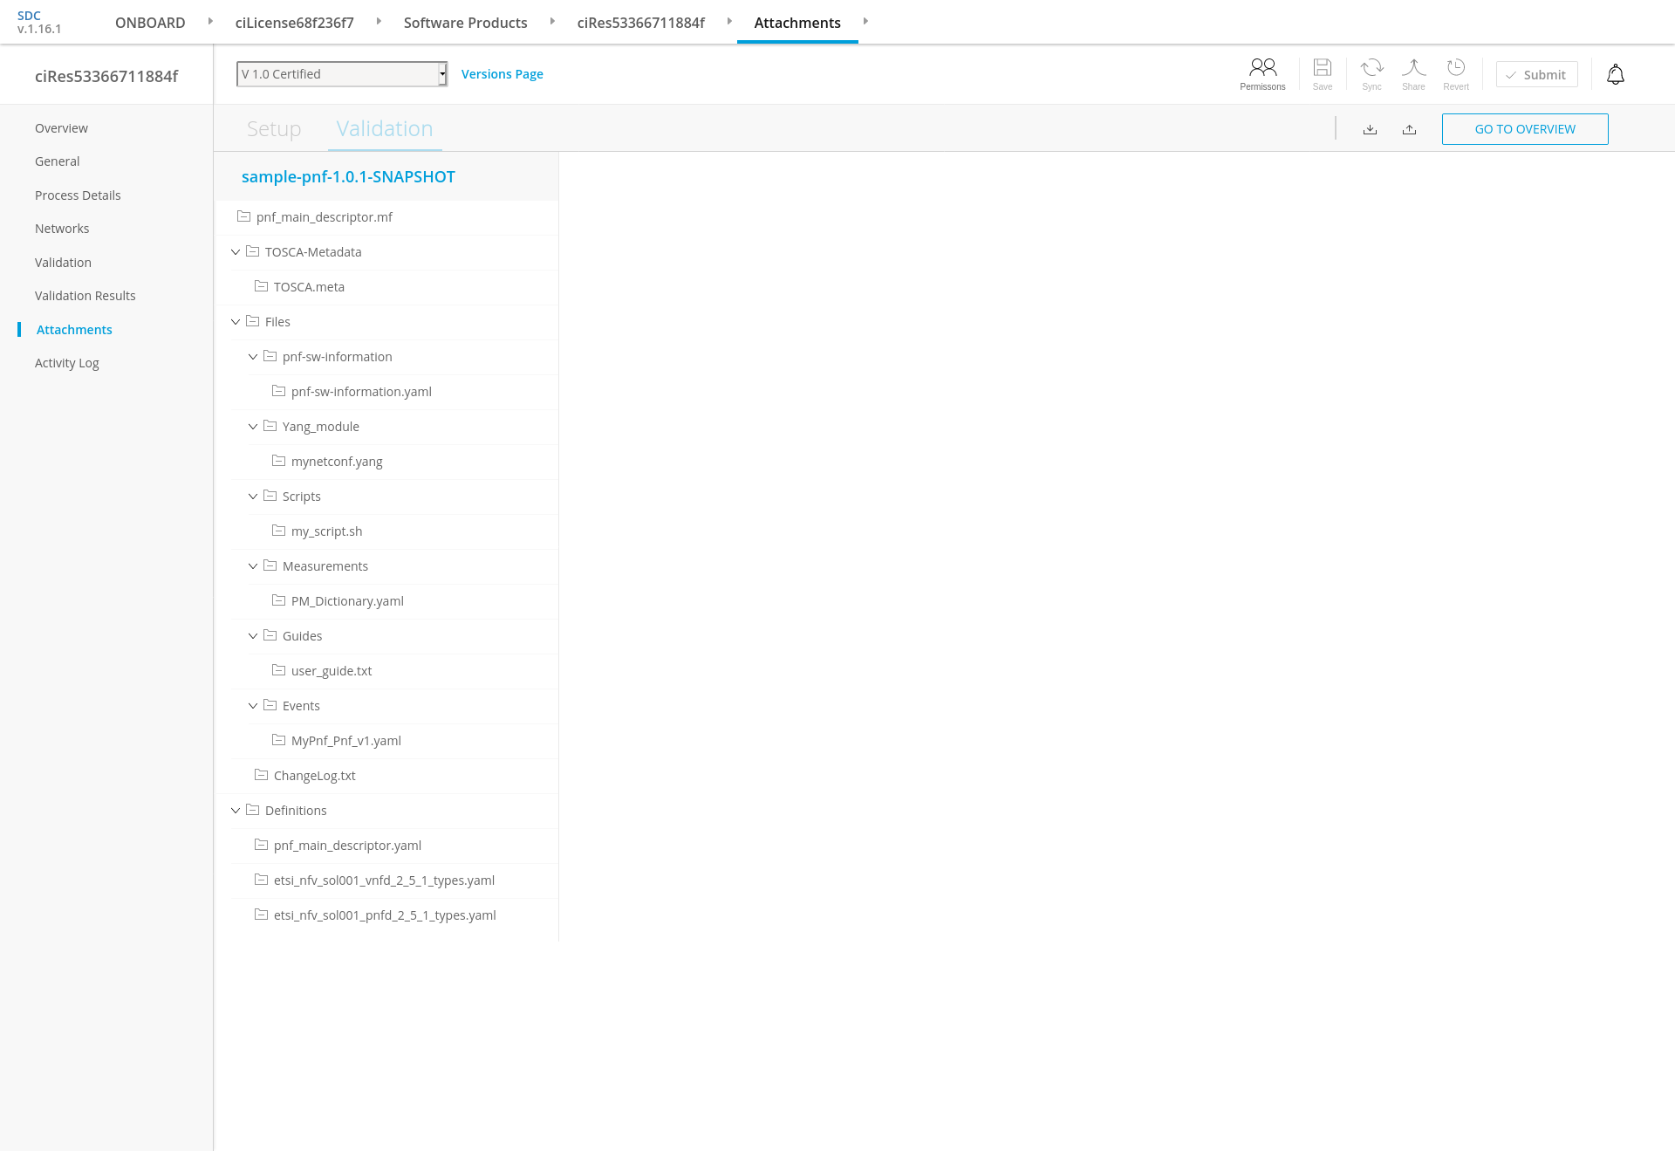Switch to the Setup tab

click(x=274, y=129)
